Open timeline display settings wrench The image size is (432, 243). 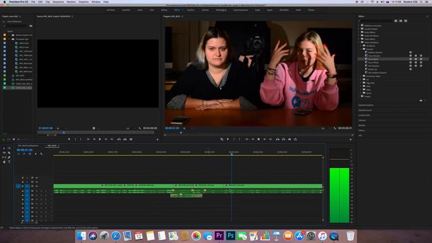(x=41, y=154)
